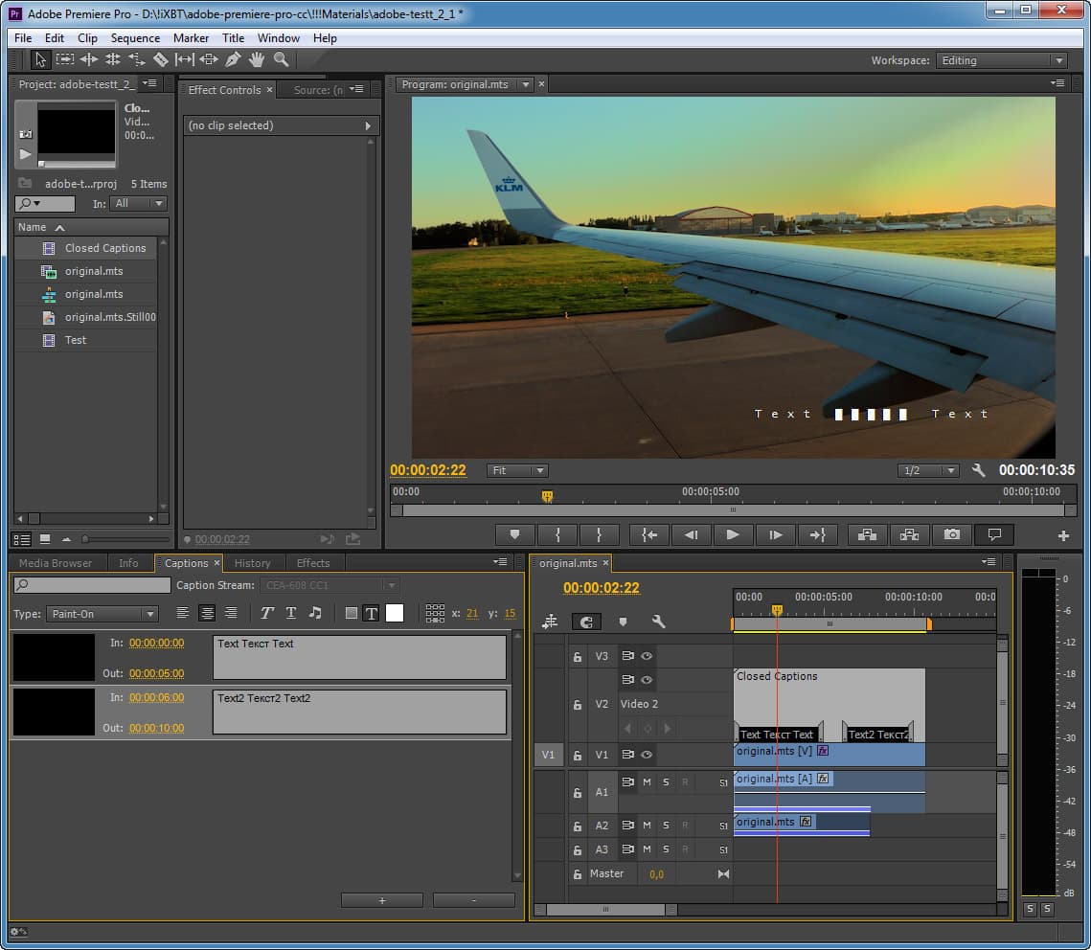Select the Pen tool

tap(233, 59)
